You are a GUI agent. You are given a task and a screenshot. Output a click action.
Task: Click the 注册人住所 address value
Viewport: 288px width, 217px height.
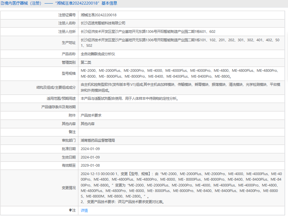[x=148, y=32]
